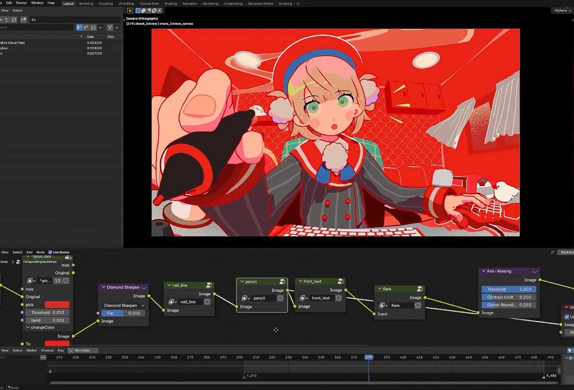
Task: Toggle the Use Nodes checkbox
Action: click(50, 252)
